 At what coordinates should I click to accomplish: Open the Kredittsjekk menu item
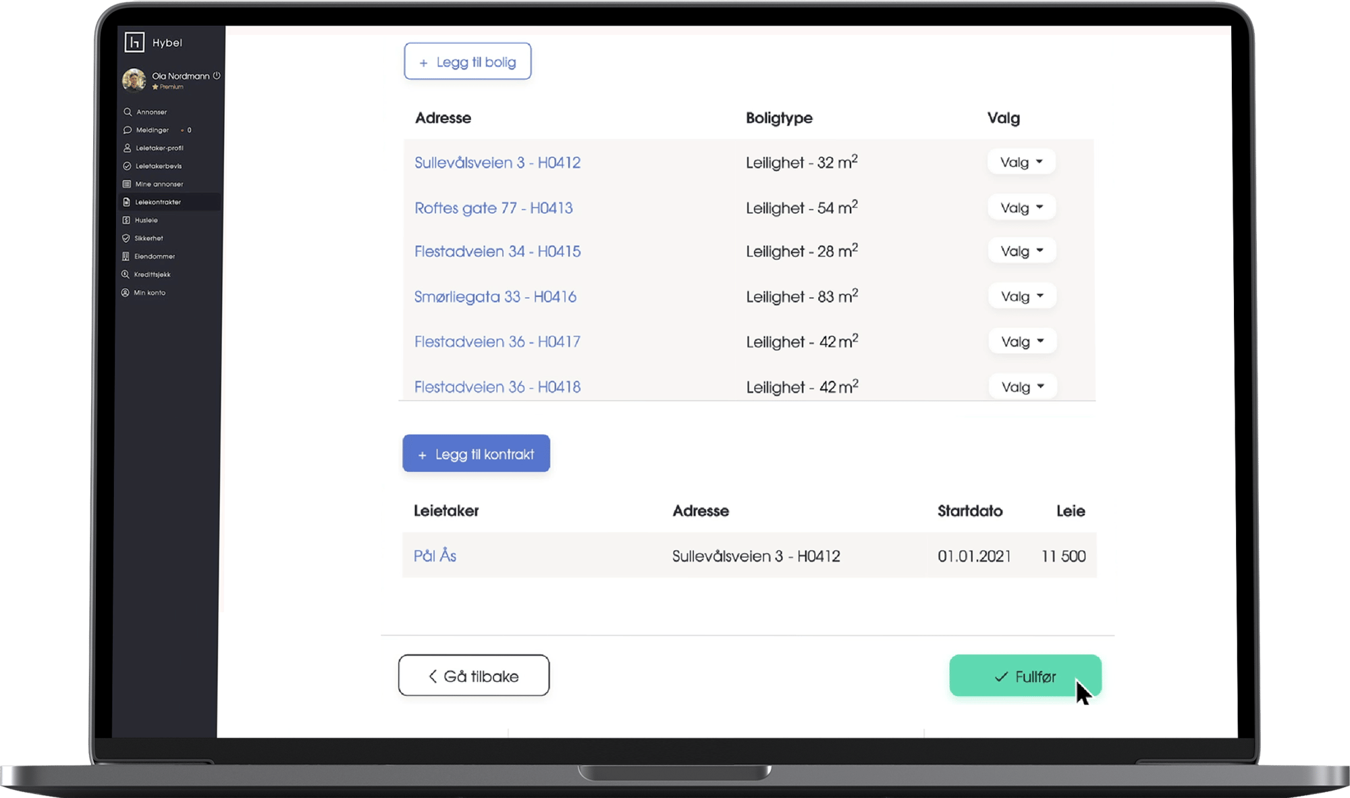[x=152, y=275]
